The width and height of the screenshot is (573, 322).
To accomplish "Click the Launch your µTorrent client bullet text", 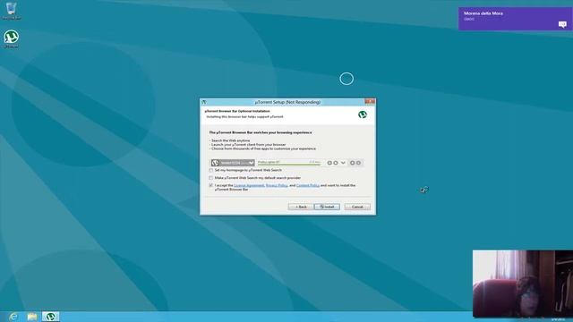I will [248, 145].
